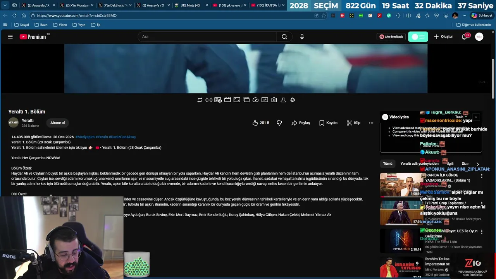Open the #Yeraltı hashtag link

(x=102, y=137)
